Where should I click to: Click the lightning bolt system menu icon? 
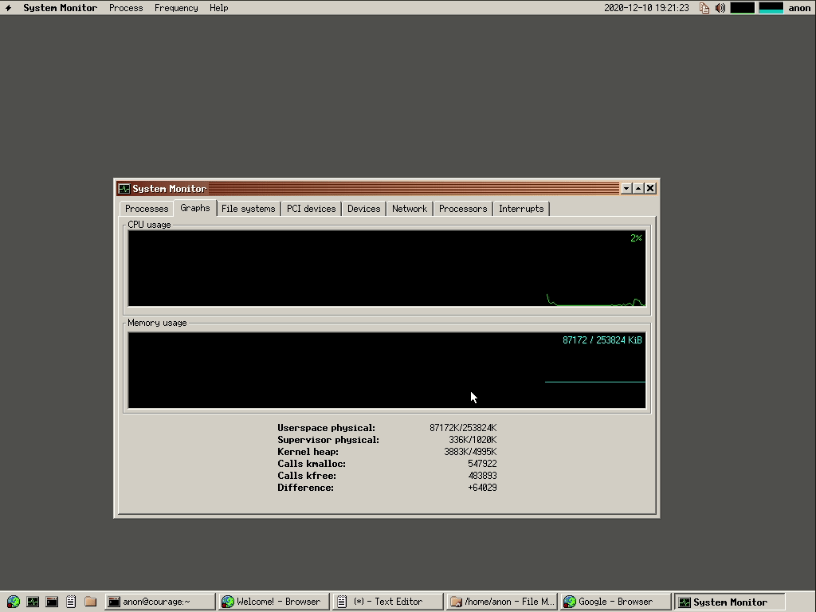pyautogui.click(x=8, y=8)
